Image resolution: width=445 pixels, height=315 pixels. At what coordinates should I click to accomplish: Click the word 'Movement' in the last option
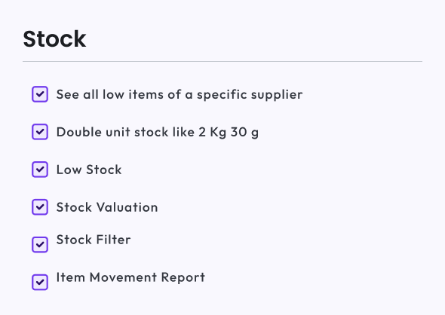pos(123,277)
